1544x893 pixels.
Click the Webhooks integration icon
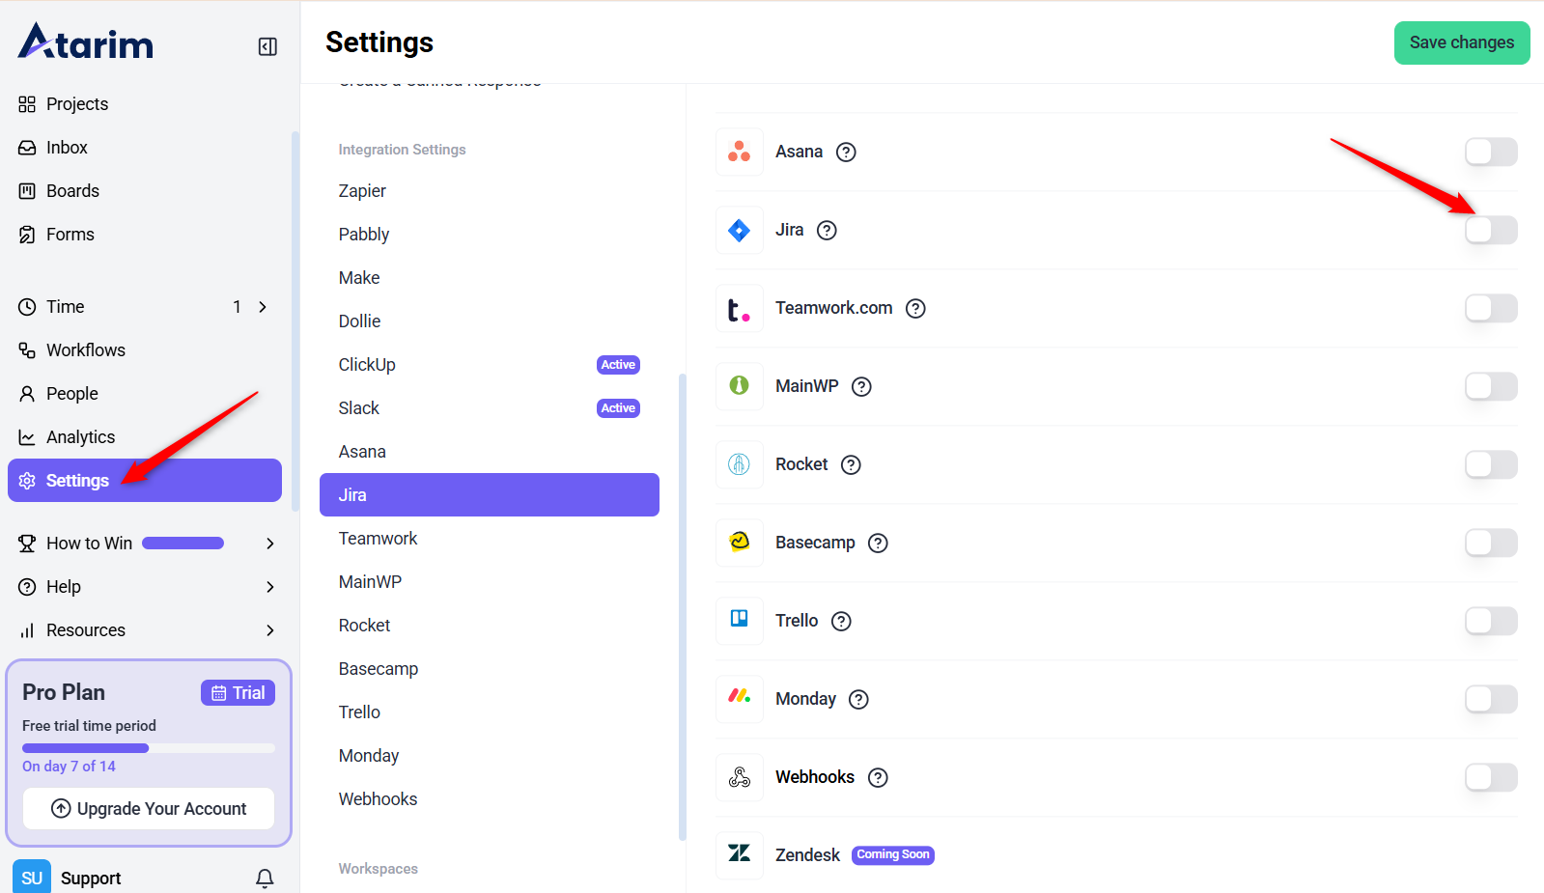[740, 777]
